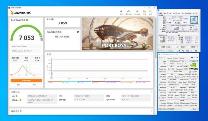Click GPU-Z BIOS export share icon

click(190, 71)
